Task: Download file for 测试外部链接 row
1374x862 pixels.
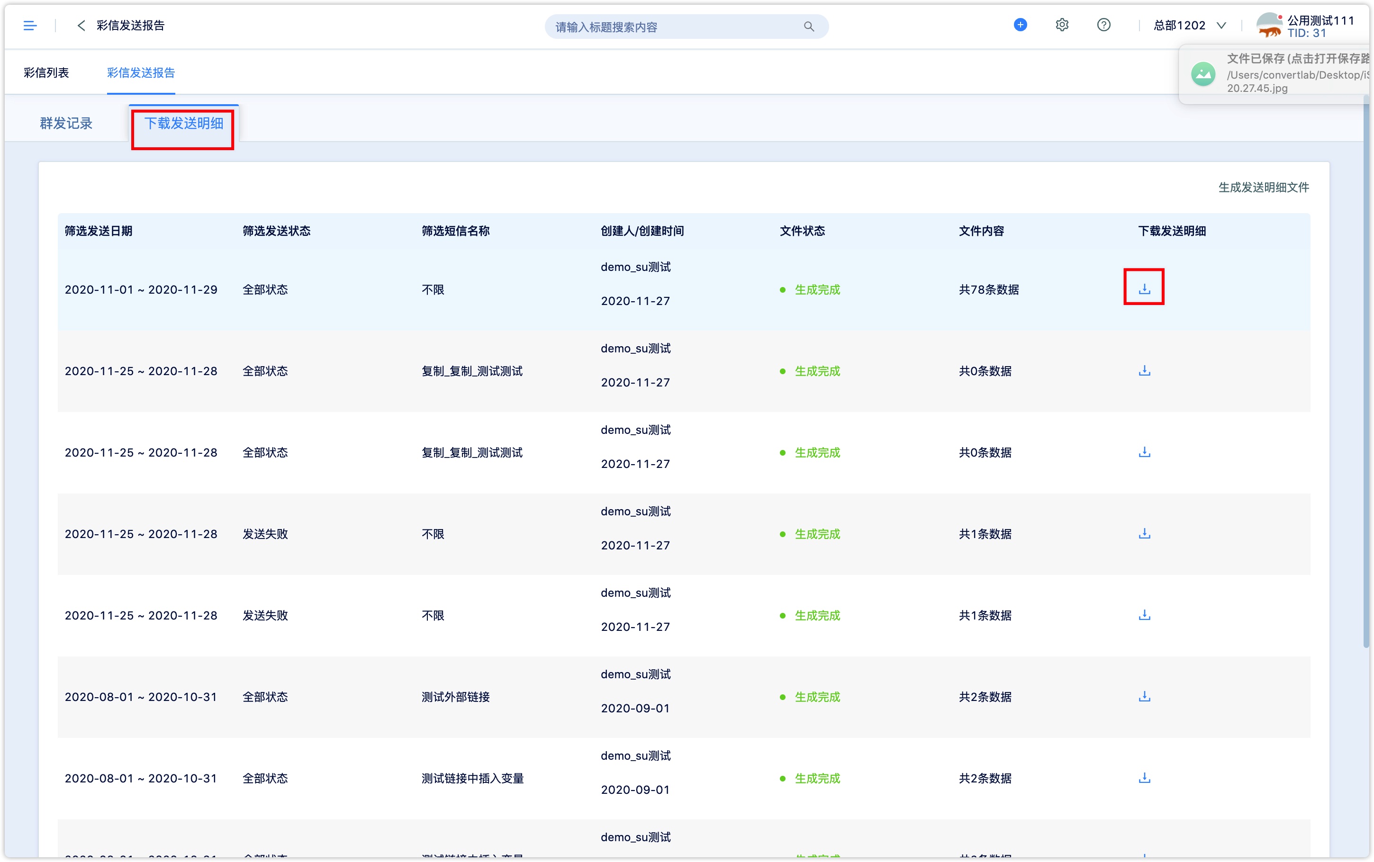Action: 1144,697
